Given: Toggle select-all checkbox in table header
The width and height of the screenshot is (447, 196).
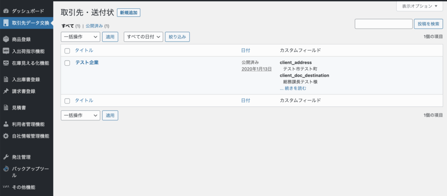Looking at the screenshot, I should [x=67, y=51].
